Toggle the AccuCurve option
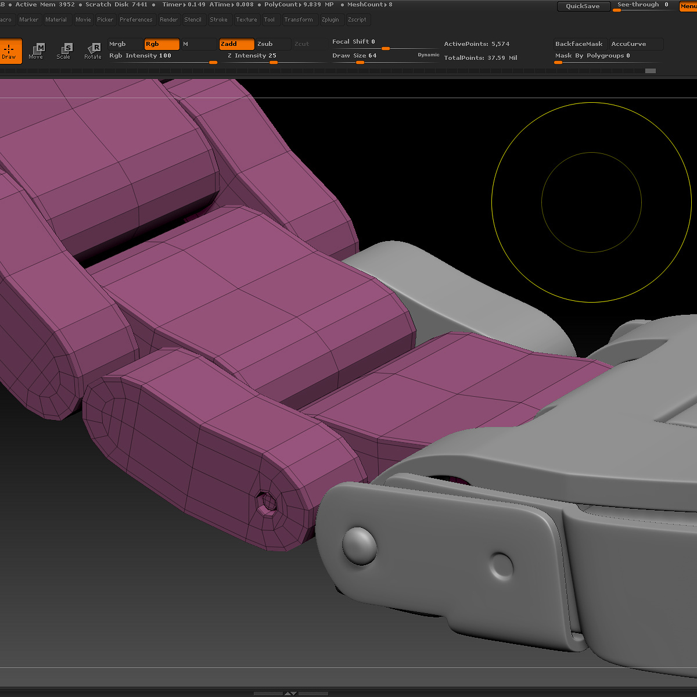This screenshot has height=697, width=697. pos(636,44)
